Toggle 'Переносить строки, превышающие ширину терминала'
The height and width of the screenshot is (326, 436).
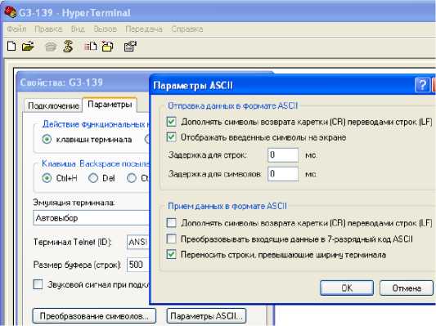pyautogui.click(x=171, y=254)
